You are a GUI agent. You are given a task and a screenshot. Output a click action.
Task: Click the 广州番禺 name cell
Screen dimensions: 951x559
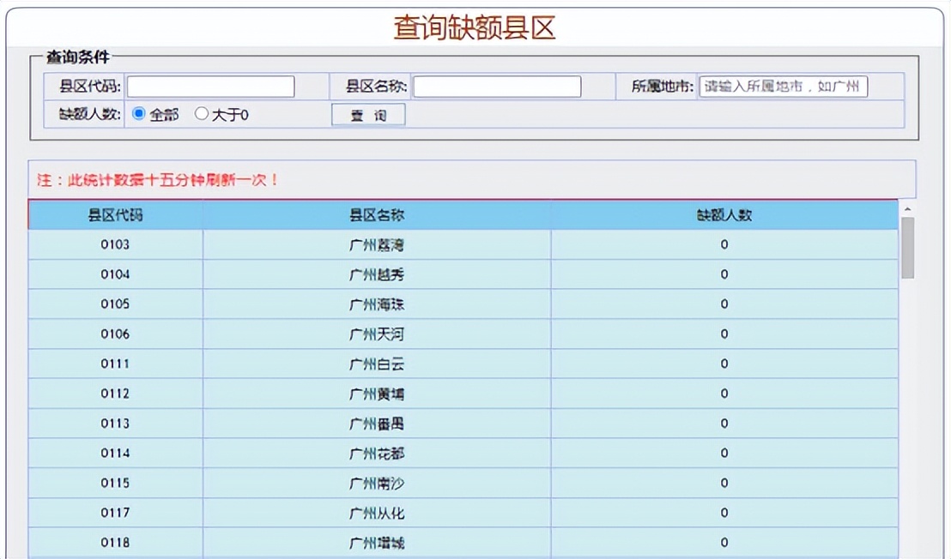click(377, 424)
